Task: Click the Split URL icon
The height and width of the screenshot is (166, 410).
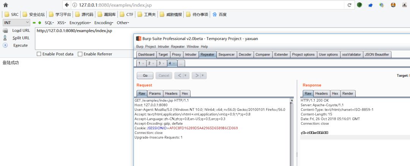Action: click(x=5, y=38)
